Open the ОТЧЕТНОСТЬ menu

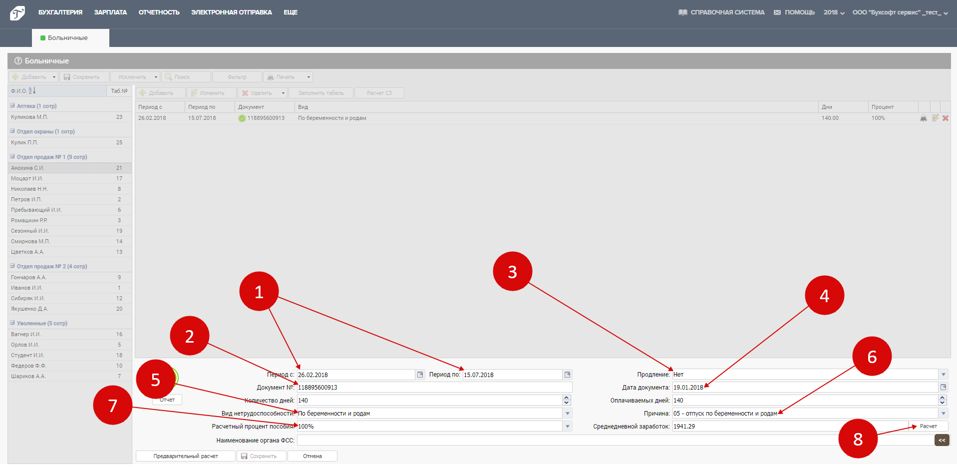159,12
